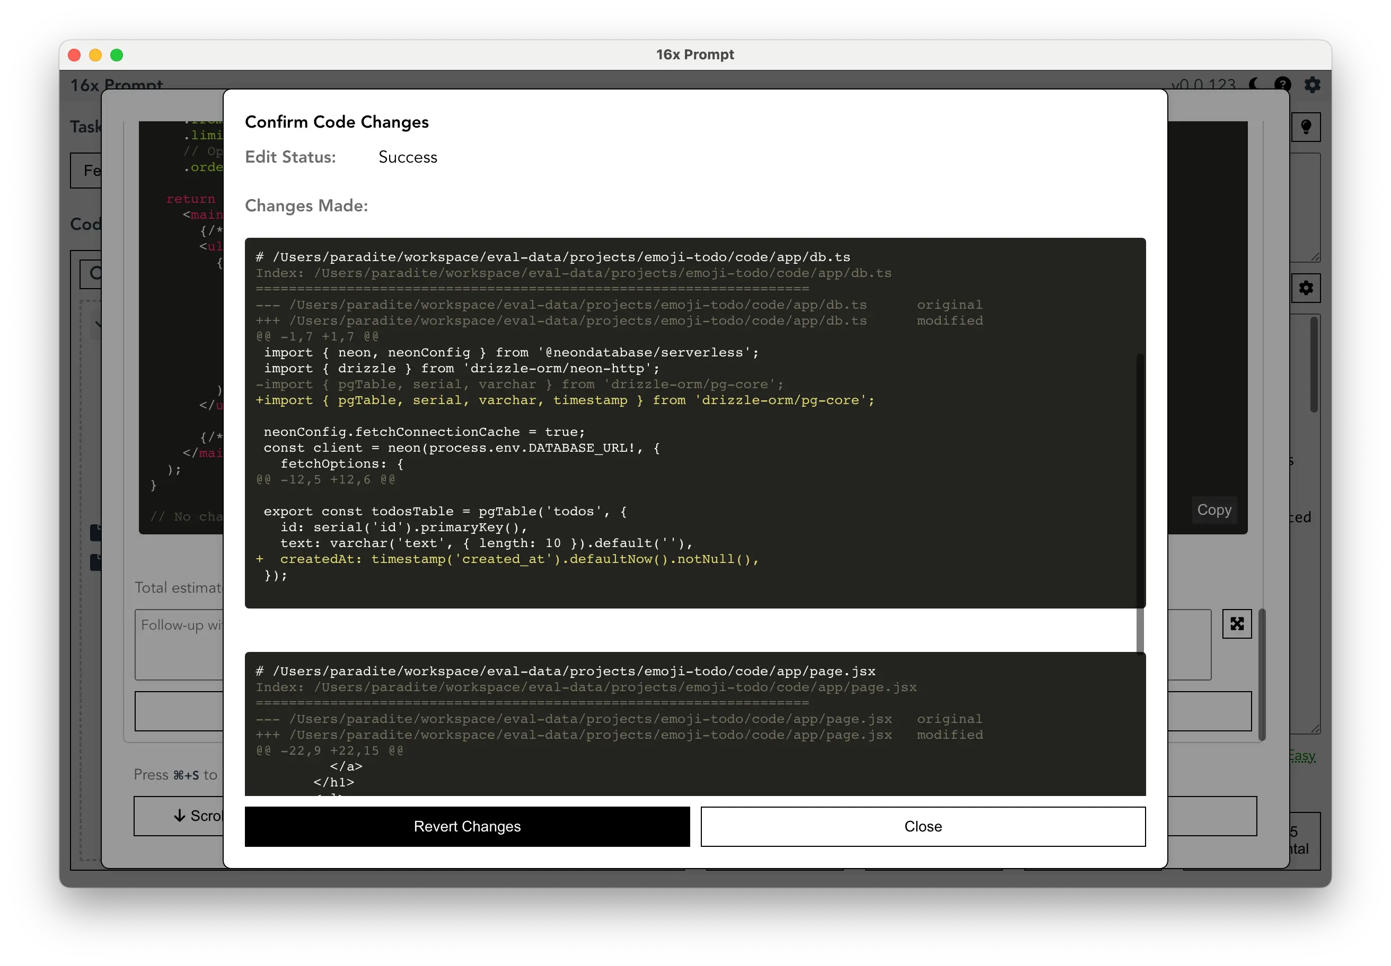Click the Confirm Code Changes title
The image size is (1391, 966).
point(337,122)
